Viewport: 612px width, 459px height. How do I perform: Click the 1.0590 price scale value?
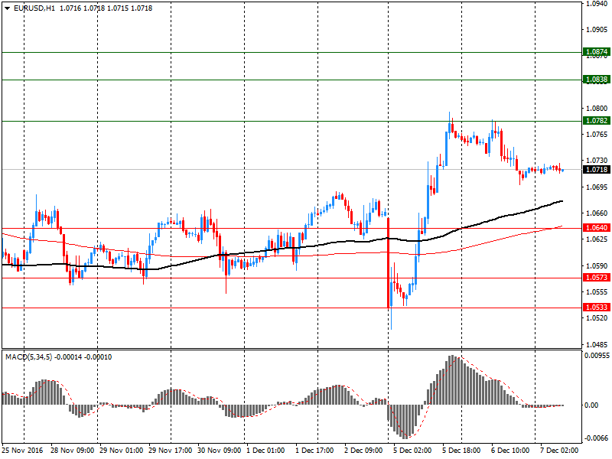[x=597, y=265]
